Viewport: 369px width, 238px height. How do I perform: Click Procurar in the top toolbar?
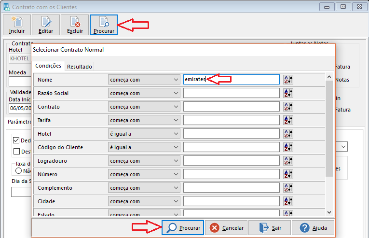(104, 25)
